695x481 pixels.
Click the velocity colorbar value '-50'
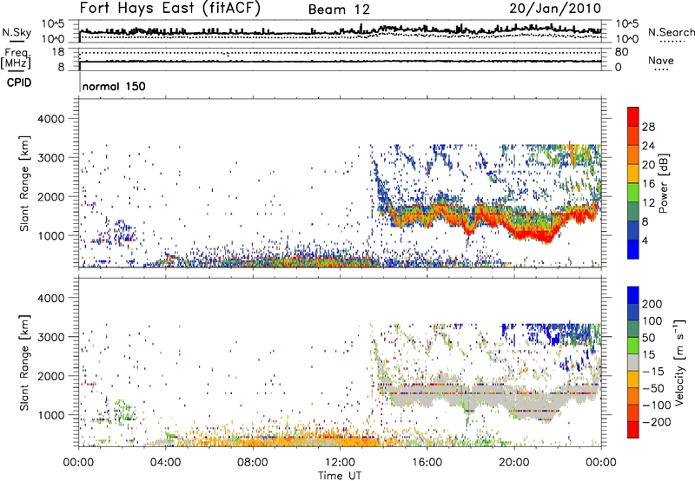(653, 388)
